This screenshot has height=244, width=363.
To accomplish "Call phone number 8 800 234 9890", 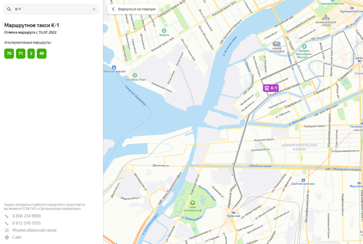I will [x=26, y=216].
